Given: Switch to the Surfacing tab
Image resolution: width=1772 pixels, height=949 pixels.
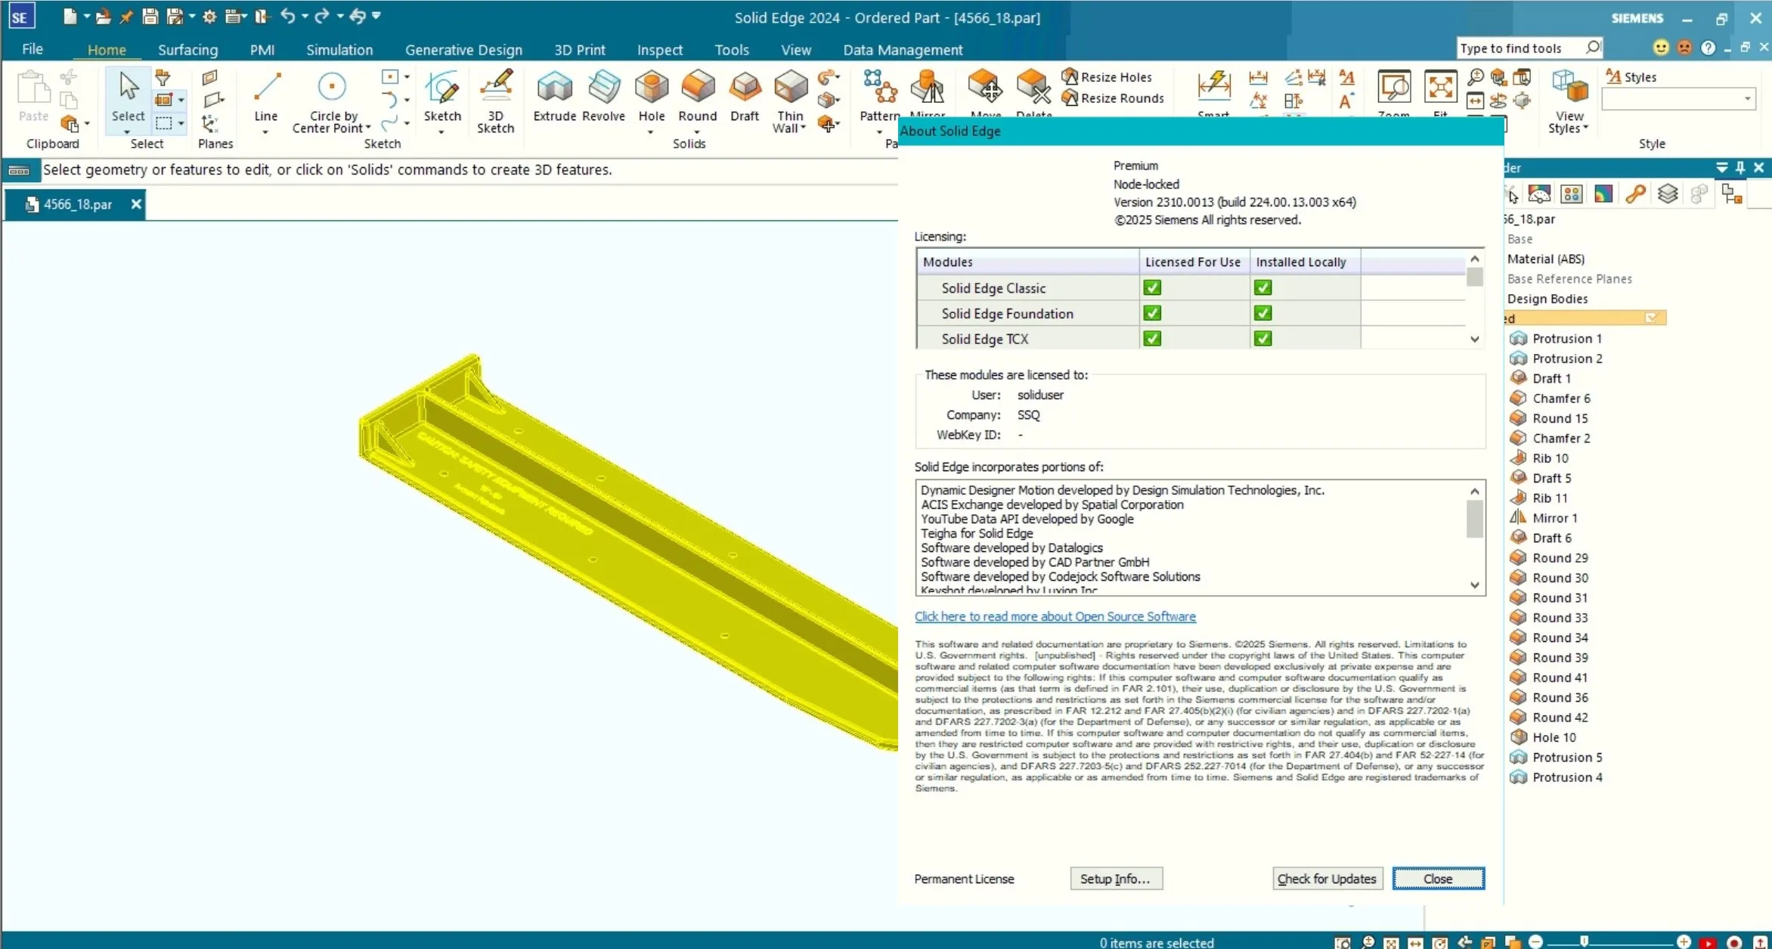Looking at the screenshot, I should click(187, 50).
